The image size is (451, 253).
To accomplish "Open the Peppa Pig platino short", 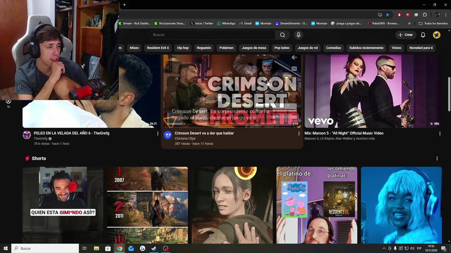I will 317,205.
